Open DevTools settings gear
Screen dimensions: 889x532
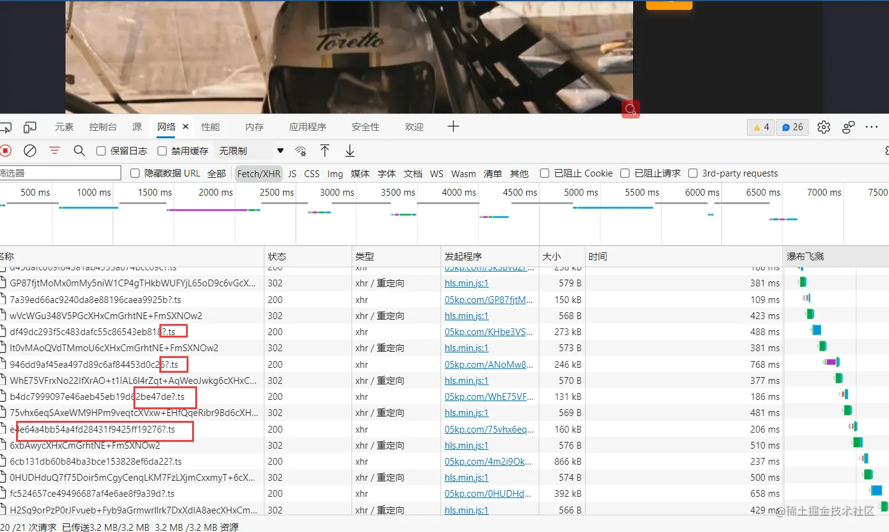[x=824, y=127]
